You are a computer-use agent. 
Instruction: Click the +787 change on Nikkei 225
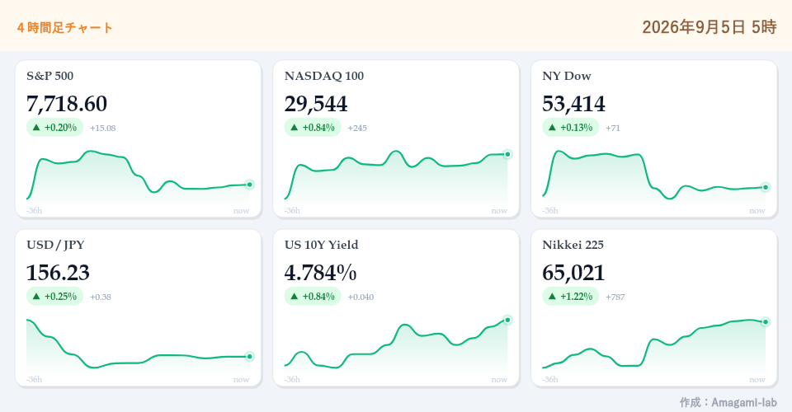[615, 297]
